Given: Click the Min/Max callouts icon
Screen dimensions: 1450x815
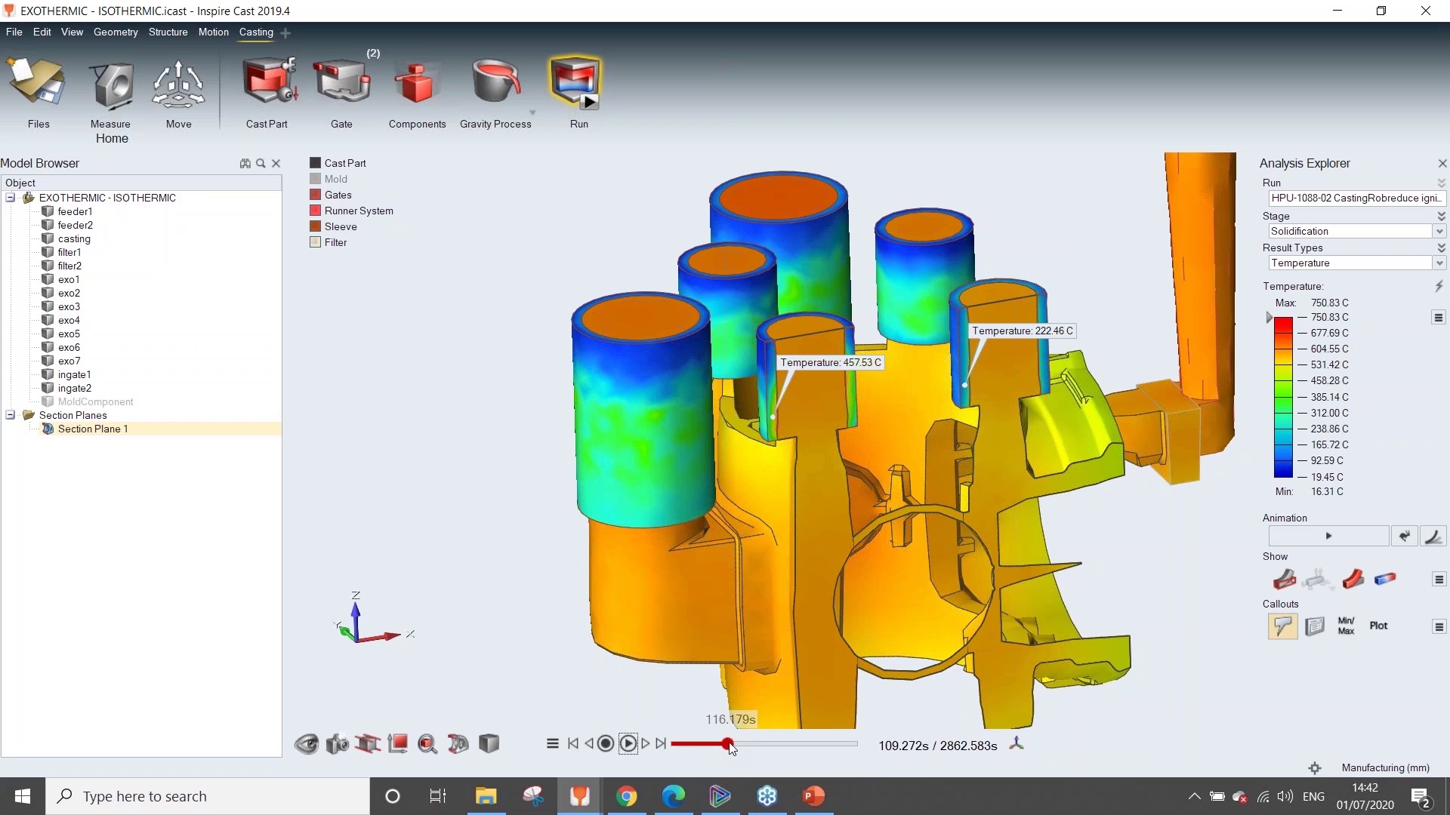Looking at the screenshot, I should point(1346,626).
